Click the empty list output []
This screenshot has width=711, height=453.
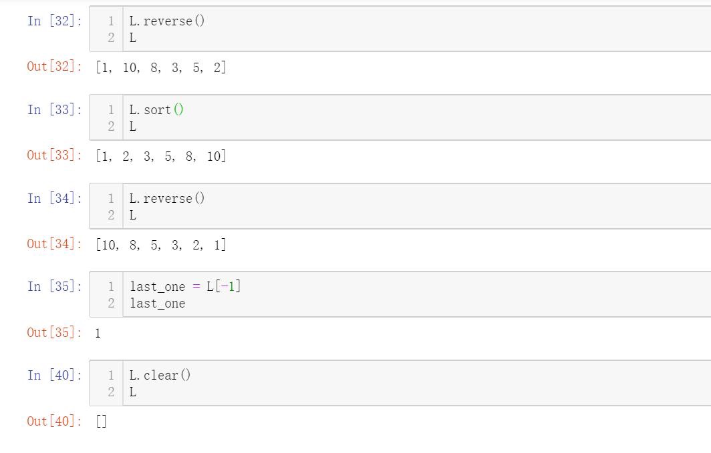click(x=102, y=421)
